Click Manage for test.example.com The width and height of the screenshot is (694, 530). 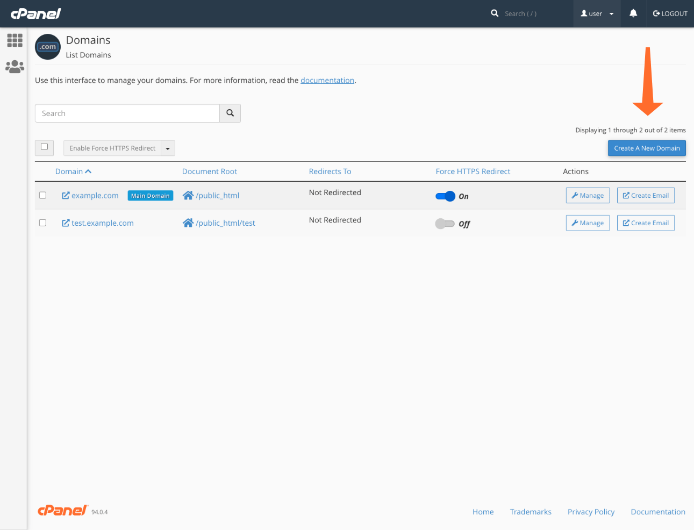588,223
